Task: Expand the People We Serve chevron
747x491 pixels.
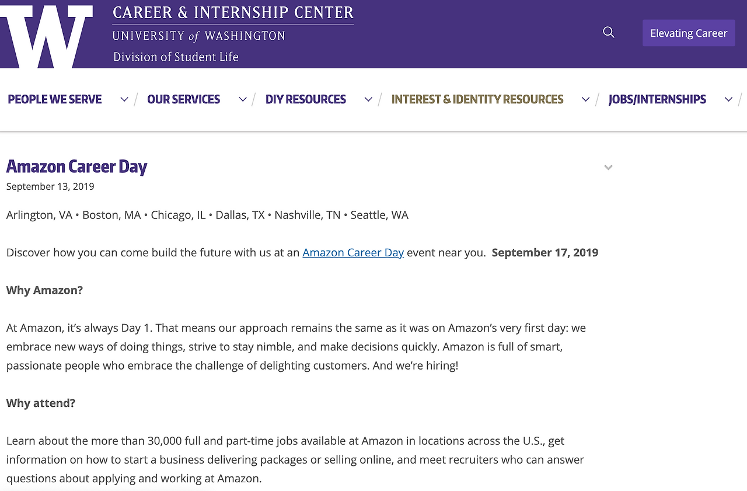Action: pyautogui.click(x=124, y=99)
